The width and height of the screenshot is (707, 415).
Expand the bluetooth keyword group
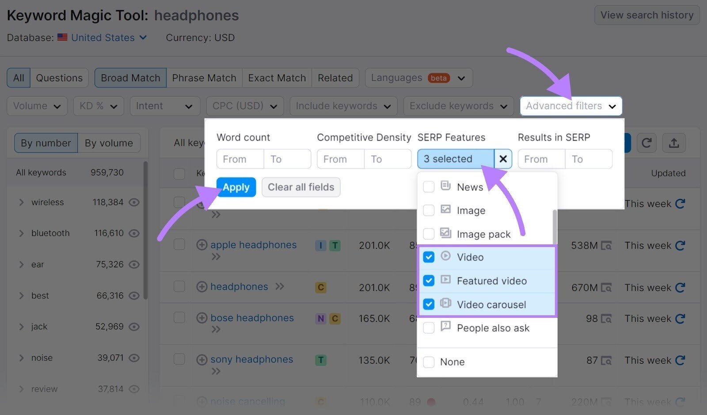21,233
